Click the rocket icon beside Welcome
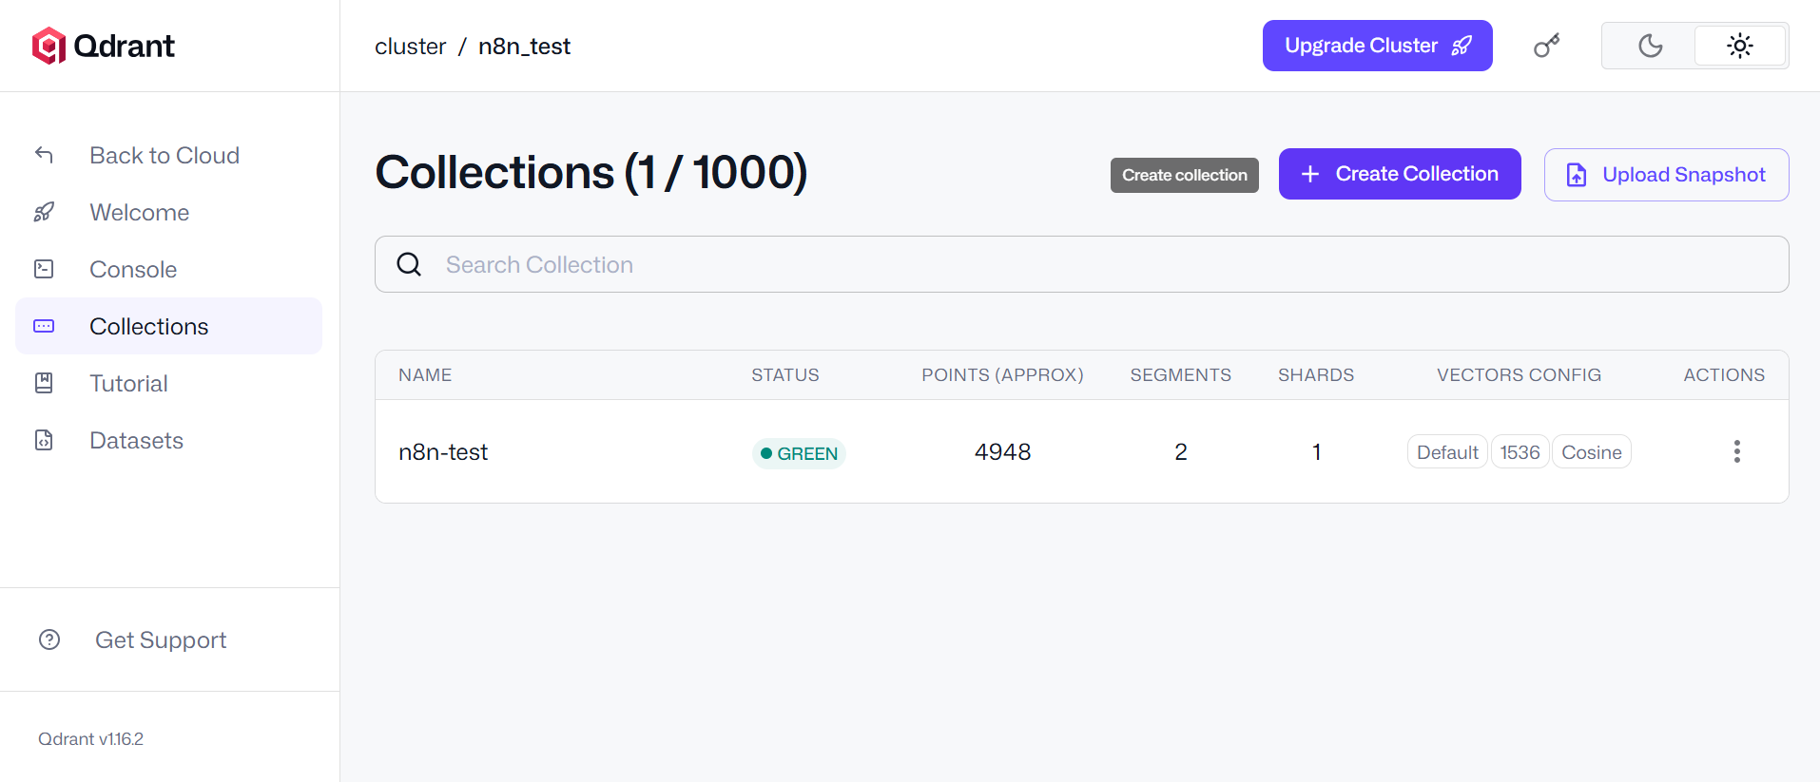 pyautogui.click(x=44, y=212)
